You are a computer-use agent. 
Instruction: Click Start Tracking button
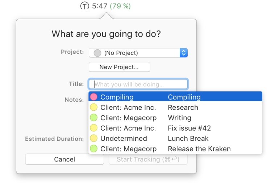pyautogui.click(x=148, y=159)
